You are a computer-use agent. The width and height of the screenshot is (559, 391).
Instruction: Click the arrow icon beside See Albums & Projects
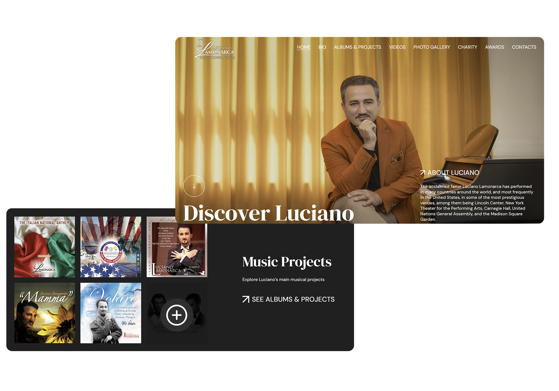[x=246, y=299]
